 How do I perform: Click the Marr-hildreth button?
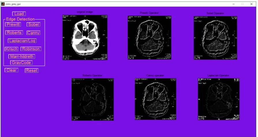[22, 56]
